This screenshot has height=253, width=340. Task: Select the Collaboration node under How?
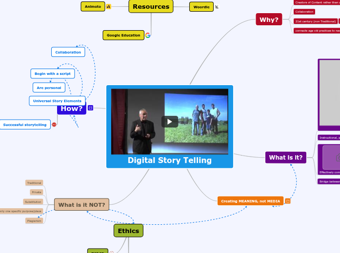coord(68,52)
